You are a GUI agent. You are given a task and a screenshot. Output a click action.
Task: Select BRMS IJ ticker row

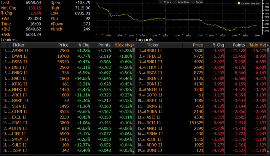click(155, 106)
